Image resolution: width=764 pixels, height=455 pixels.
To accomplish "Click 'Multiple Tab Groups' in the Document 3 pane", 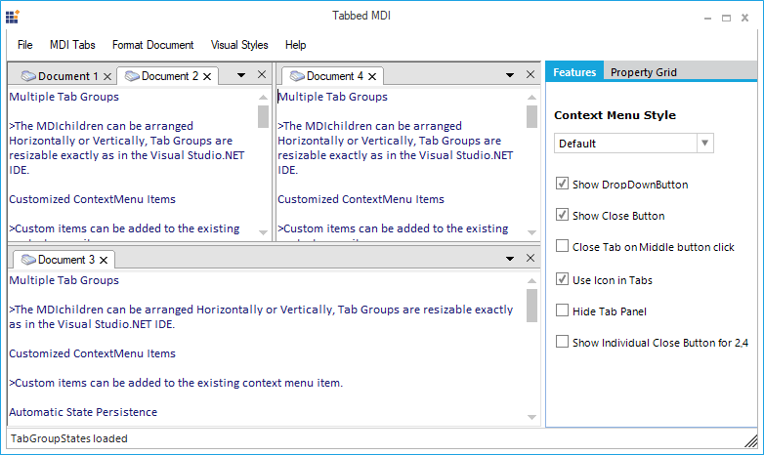I will point(64,280).
